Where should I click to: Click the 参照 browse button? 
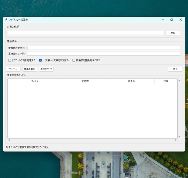(x=173, y=33)
